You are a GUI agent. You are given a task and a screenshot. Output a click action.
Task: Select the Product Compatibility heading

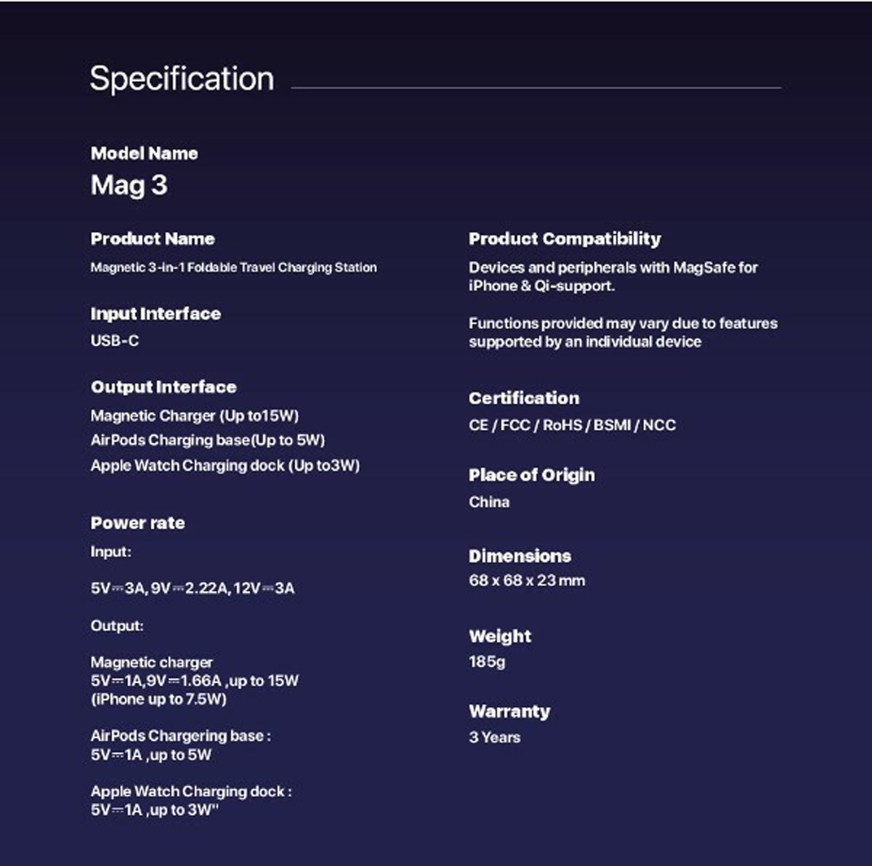(x=565, y=239)
